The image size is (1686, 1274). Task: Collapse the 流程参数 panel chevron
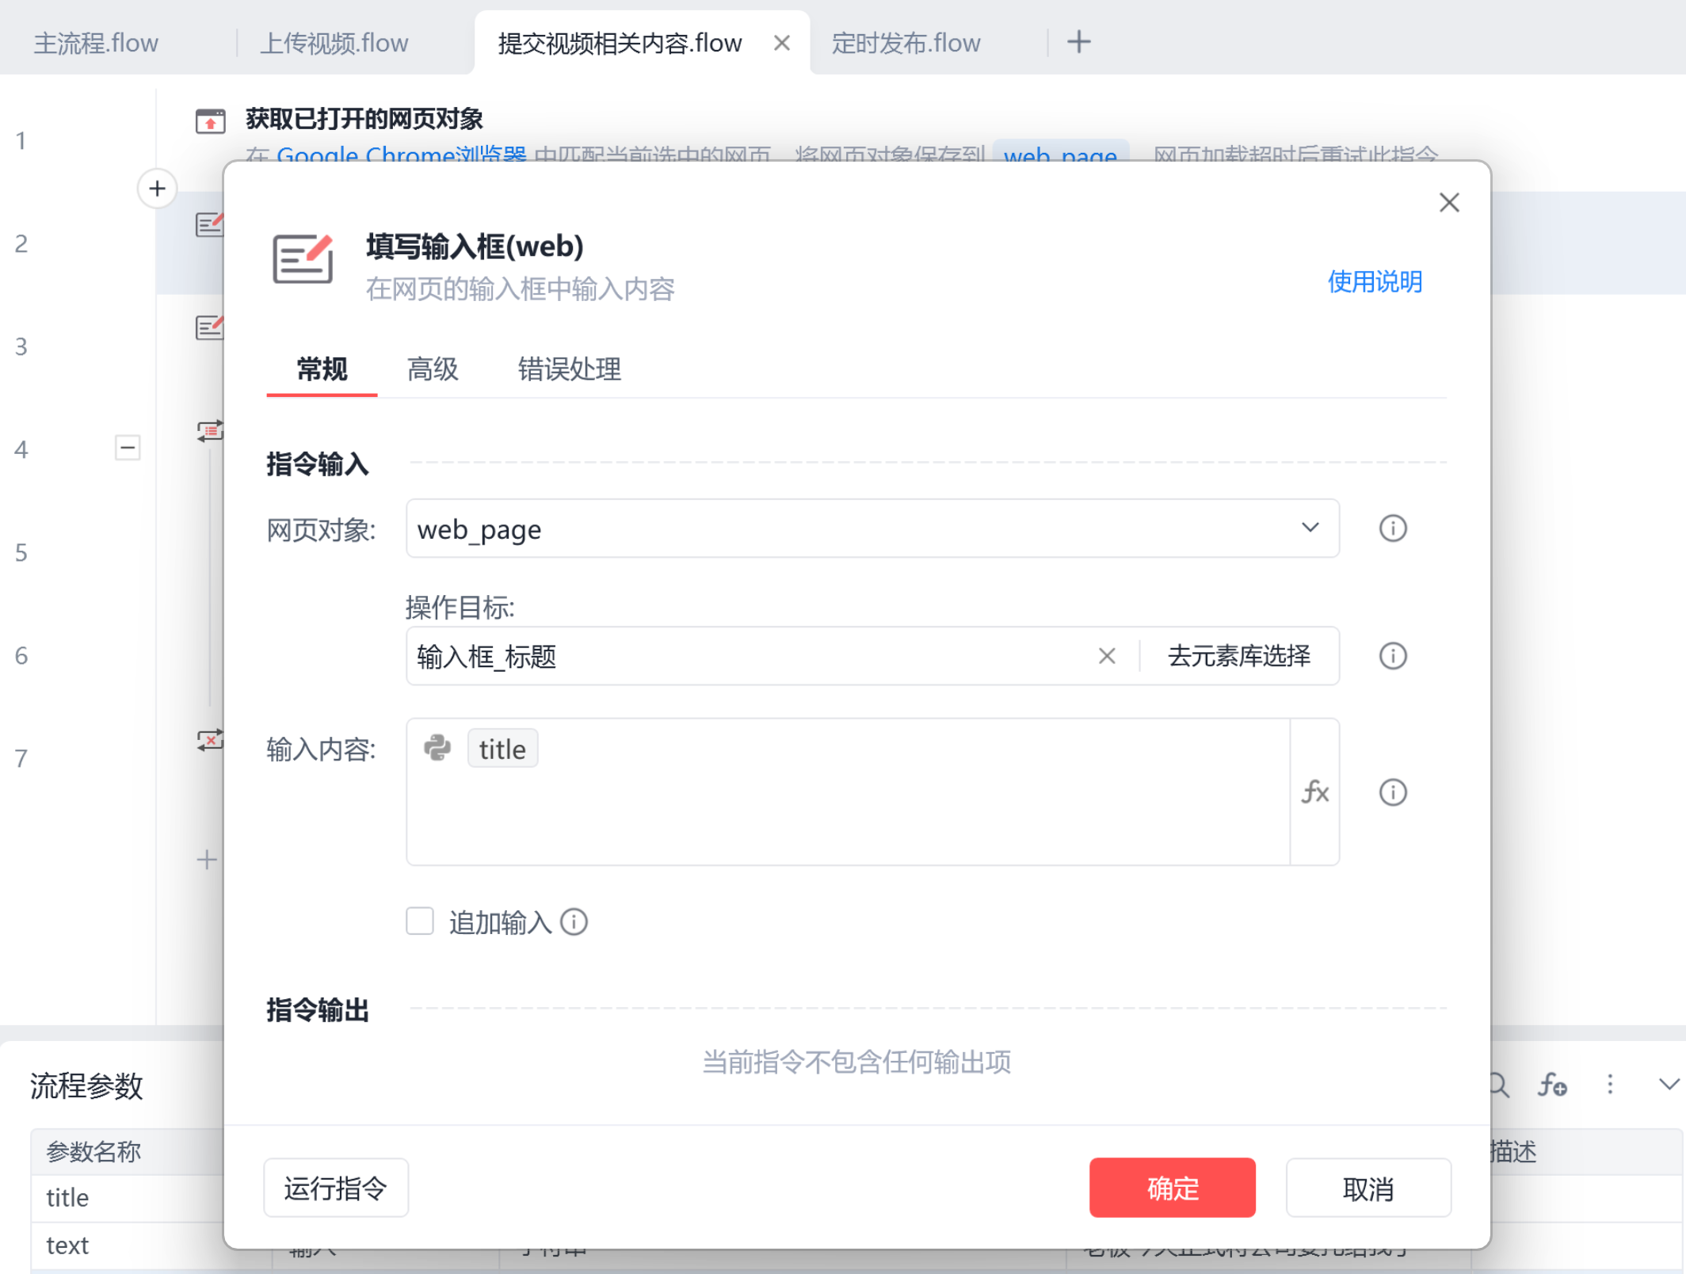1669,1085
